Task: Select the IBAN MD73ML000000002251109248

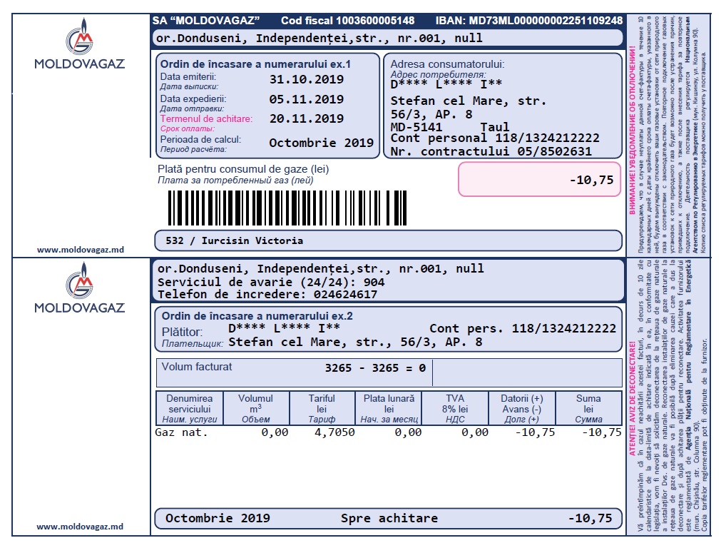Action: point(528,21)
